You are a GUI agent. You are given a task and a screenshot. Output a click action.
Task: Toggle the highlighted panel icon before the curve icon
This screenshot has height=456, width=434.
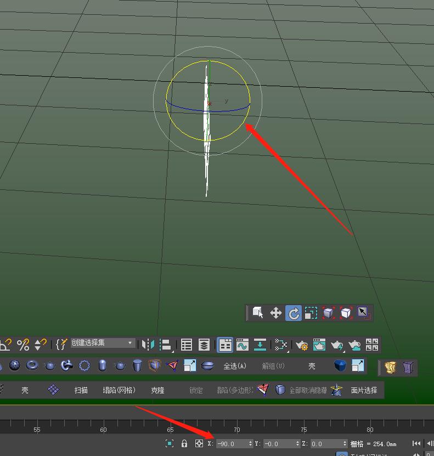point(225,345)
